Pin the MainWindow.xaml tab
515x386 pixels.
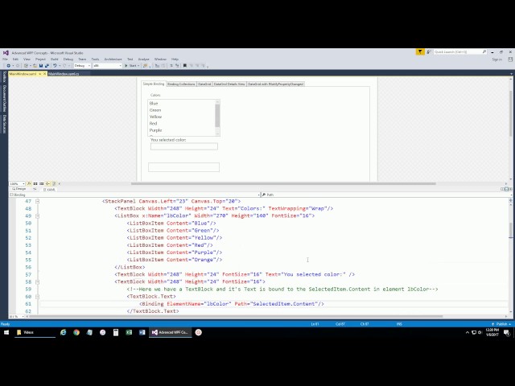coord(40,74)
